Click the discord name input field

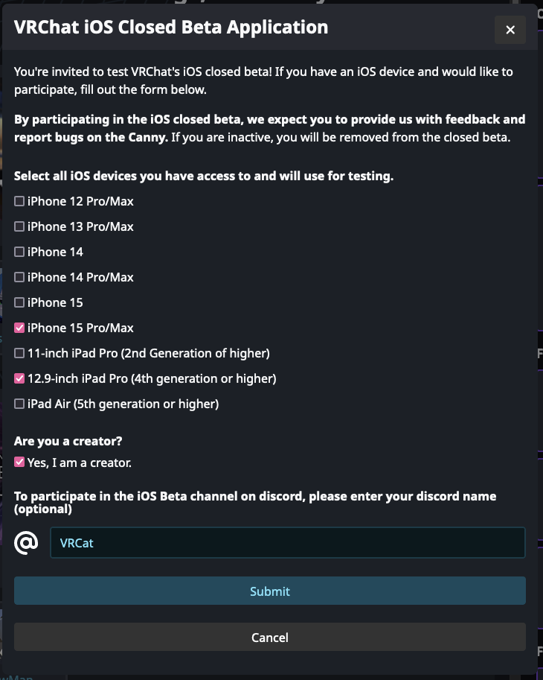coord(288,542)
